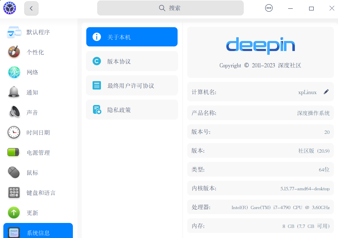Click the 网络 globe icon
The width and height of the screenshot is (338, 238).
(14, 72)
